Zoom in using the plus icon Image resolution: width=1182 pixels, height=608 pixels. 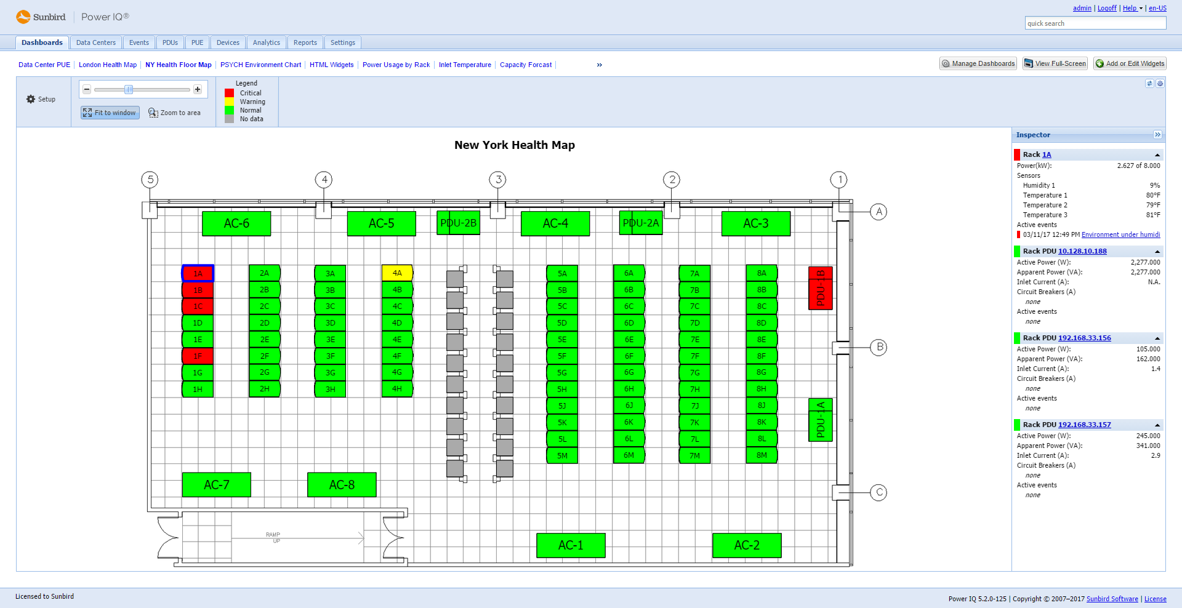tap(198, 89)
